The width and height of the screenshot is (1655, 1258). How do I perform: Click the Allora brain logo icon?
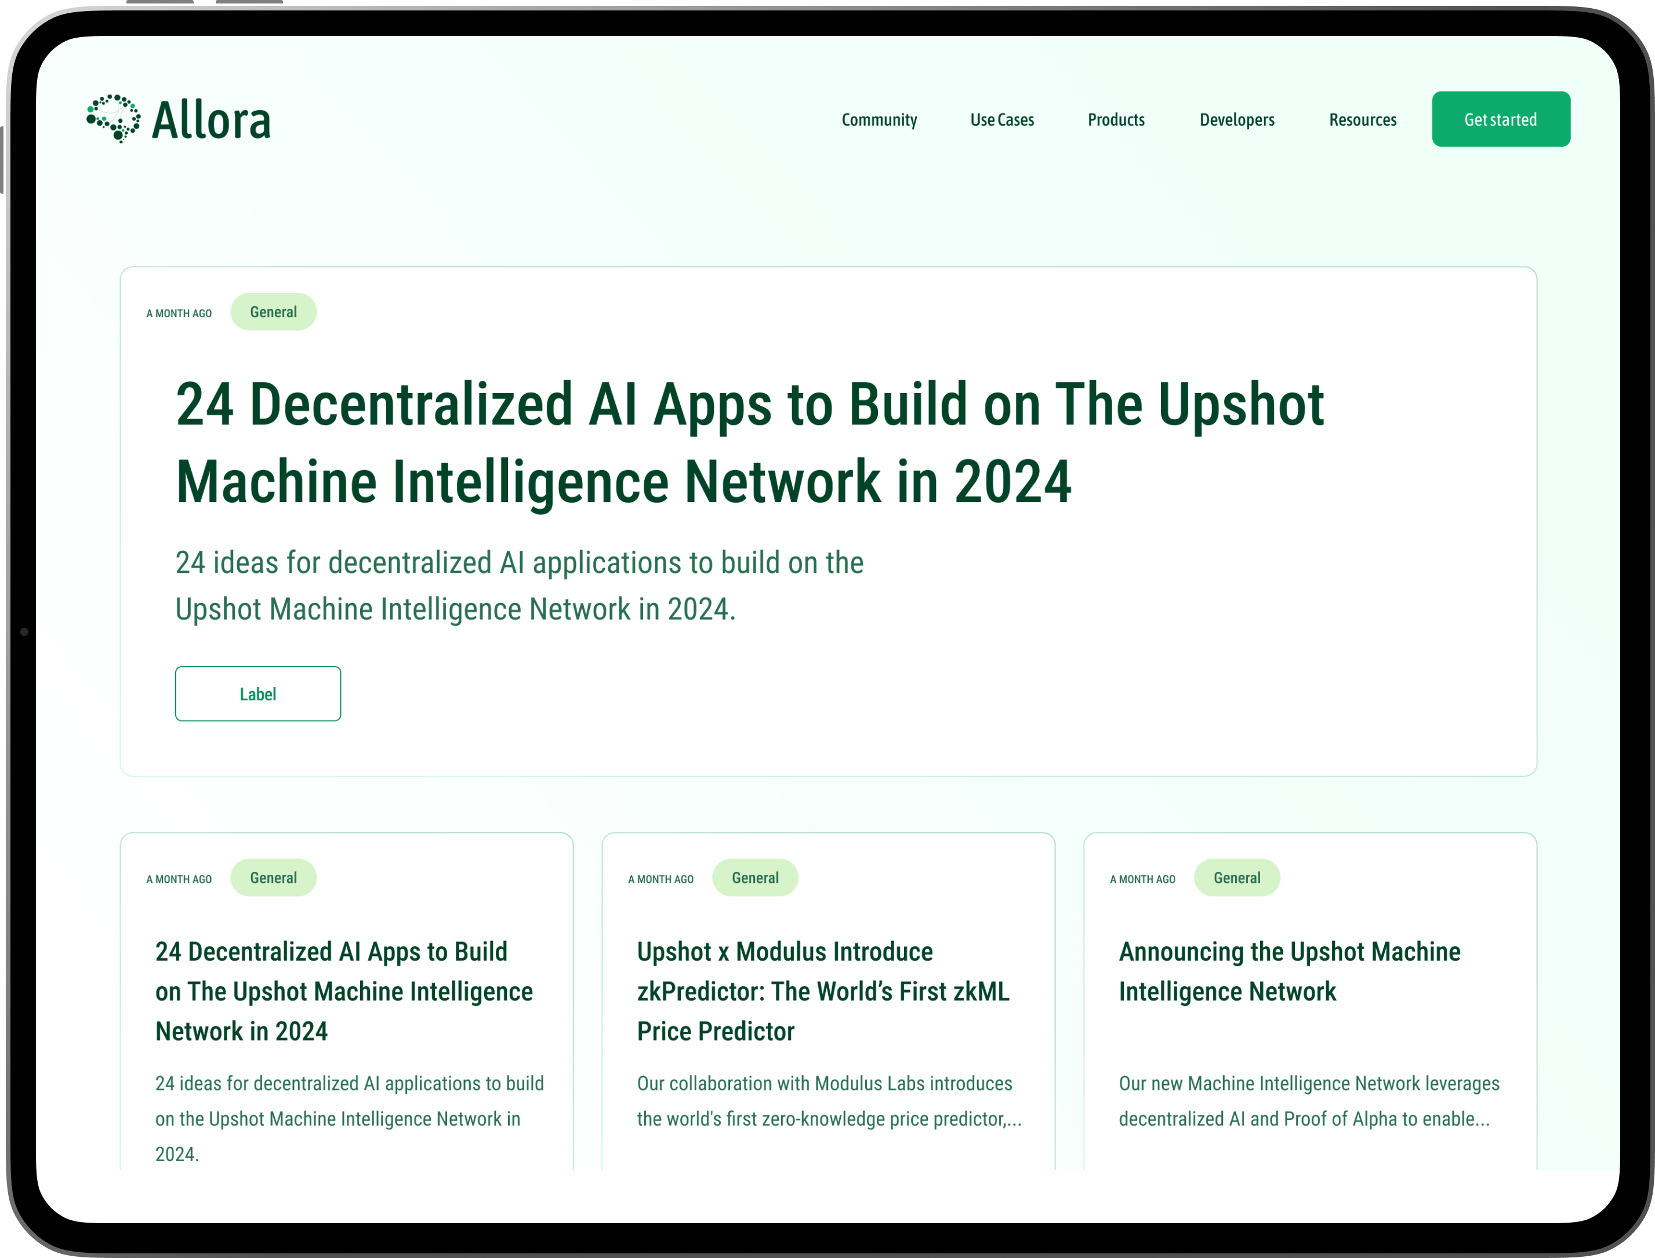click(x=113, y=118)
